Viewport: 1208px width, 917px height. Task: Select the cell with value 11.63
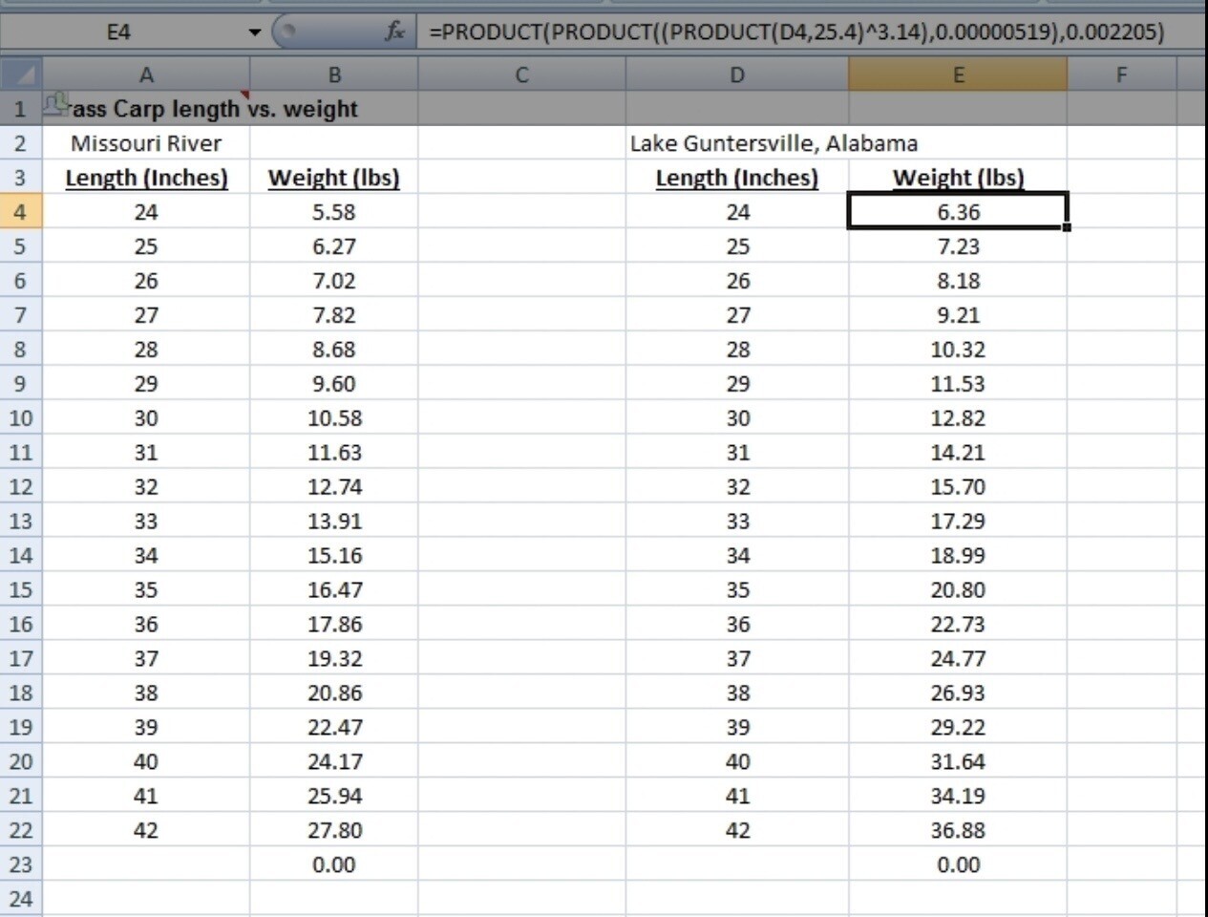tap(334, 453)
